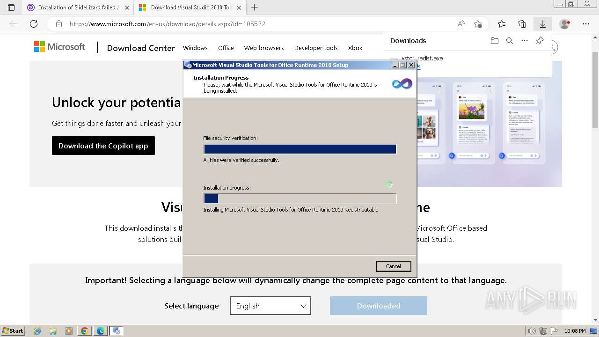Image resolution: width=599 pixels, height=337 pixels.
Task: Expand the Select language English dropdown
Action: coord(270,306)
